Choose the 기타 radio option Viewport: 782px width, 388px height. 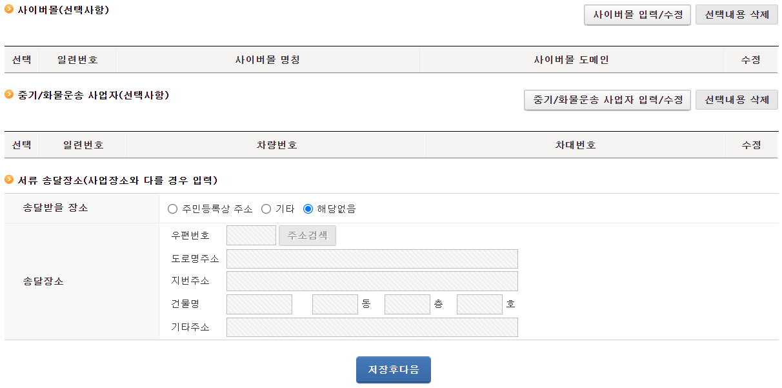pyautogui.click(x=266, y=209)
